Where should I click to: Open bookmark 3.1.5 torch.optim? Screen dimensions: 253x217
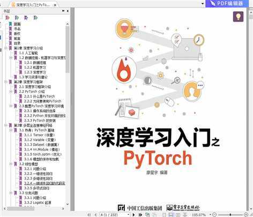(x=43, y=154)
